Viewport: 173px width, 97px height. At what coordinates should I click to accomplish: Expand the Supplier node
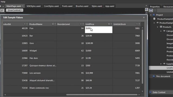pyautogui.click(x=161, y=64)
